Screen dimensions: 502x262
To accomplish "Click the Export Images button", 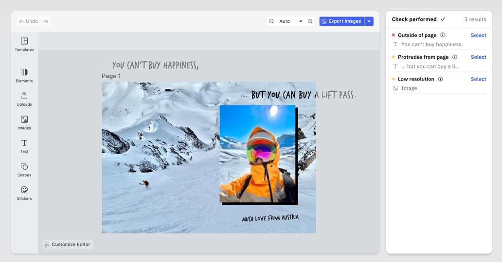I will [341, 21].
